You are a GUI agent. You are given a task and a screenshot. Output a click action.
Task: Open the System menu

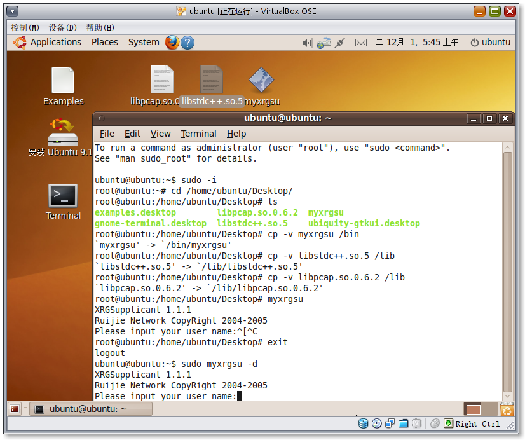144,43
